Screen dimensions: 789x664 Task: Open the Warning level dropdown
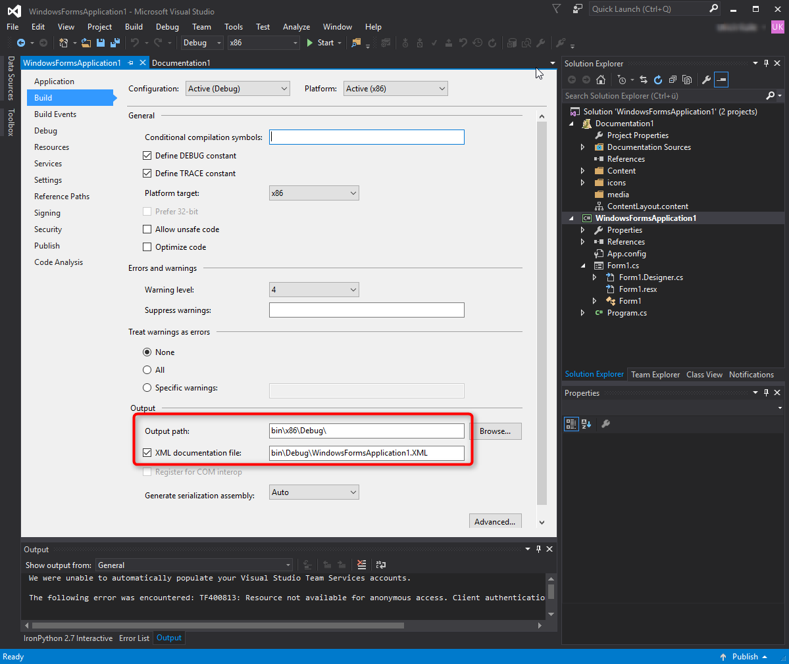(314, 289)
